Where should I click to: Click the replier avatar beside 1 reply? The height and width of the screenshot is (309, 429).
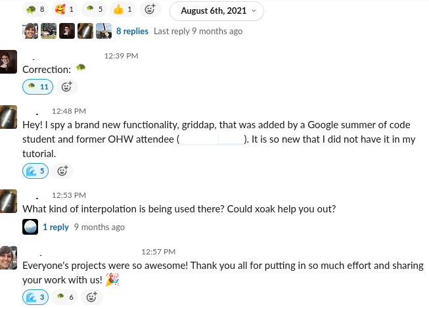coord(30,227)
